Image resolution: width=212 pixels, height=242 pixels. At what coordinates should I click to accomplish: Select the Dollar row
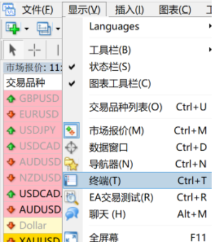pyautogui.click(x=33, y=226)
